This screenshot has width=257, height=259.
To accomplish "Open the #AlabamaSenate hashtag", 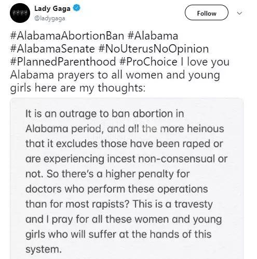I will (x=52, y=49).
